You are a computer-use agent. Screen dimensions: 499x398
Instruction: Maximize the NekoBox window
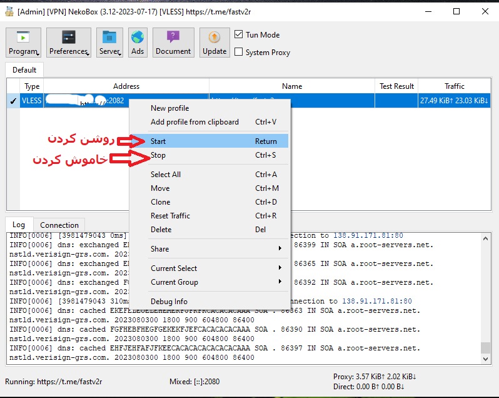[456, 12]
